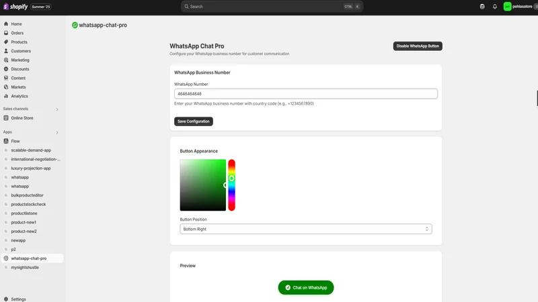Open product-new2 app

click(x=24, y=231)
